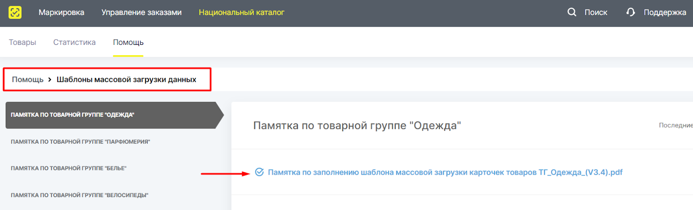
Task: Select Национальный каталог in top bar
Action: point(241,13)
